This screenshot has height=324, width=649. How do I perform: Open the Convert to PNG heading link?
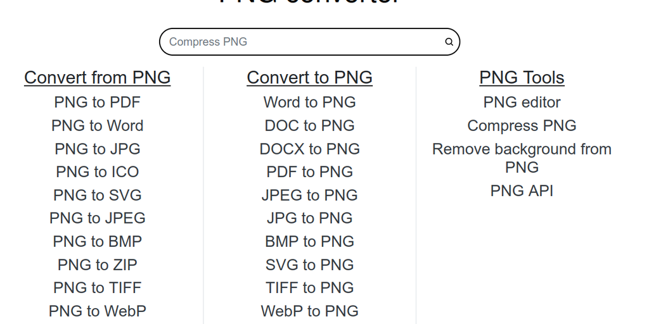309,78
